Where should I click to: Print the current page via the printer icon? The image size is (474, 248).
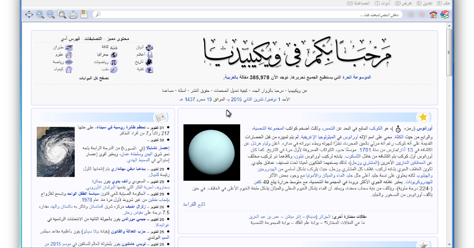(x=73, y=15)
